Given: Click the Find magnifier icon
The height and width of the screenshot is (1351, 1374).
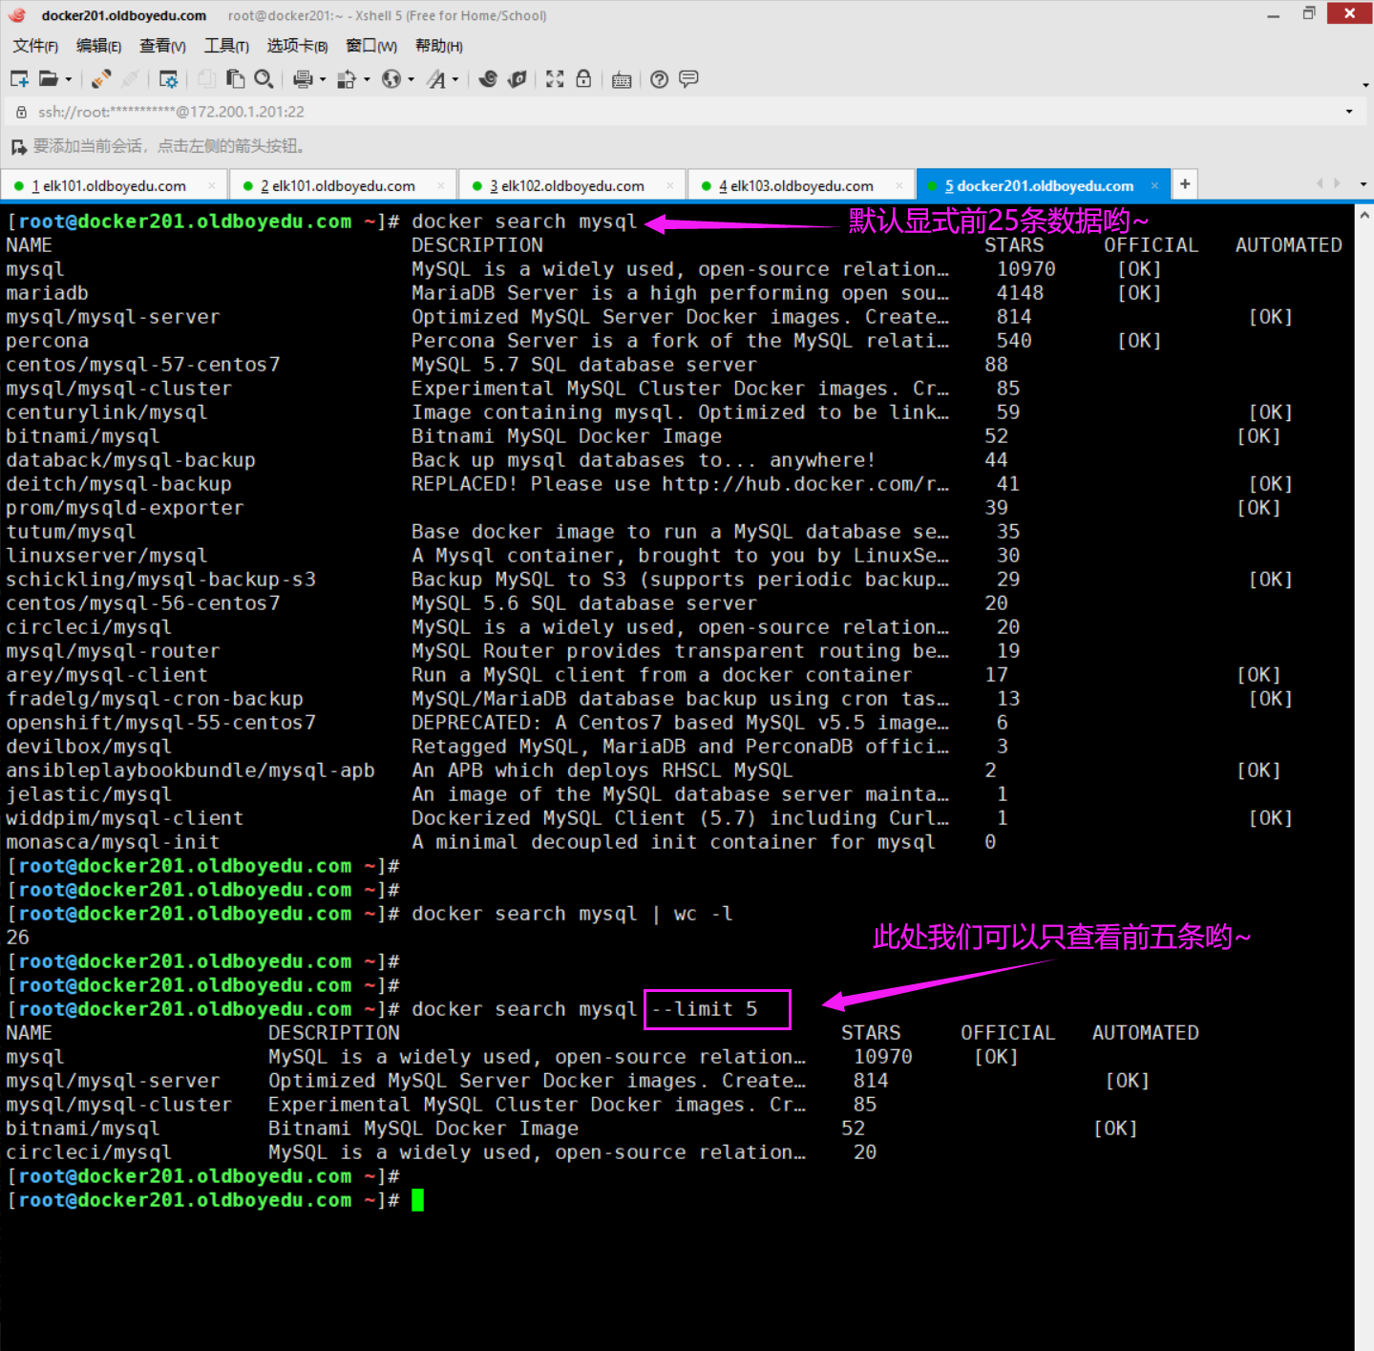Looking at the screenshot, I should coord(264,79).
